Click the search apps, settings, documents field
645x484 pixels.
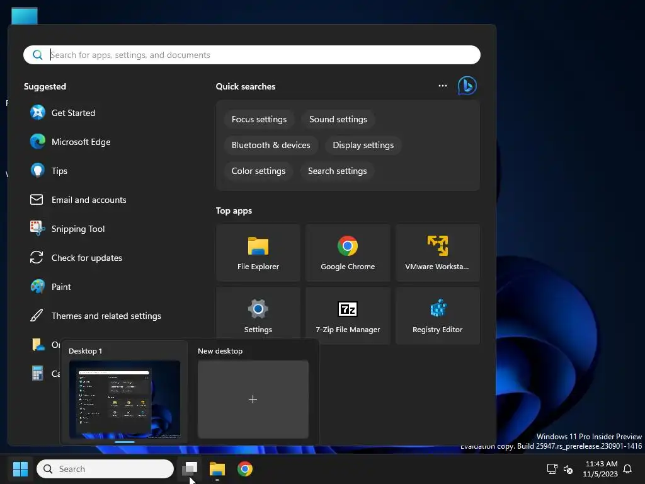(252, 55)
